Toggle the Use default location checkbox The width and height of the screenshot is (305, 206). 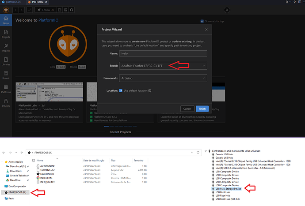tap(121, 91)
